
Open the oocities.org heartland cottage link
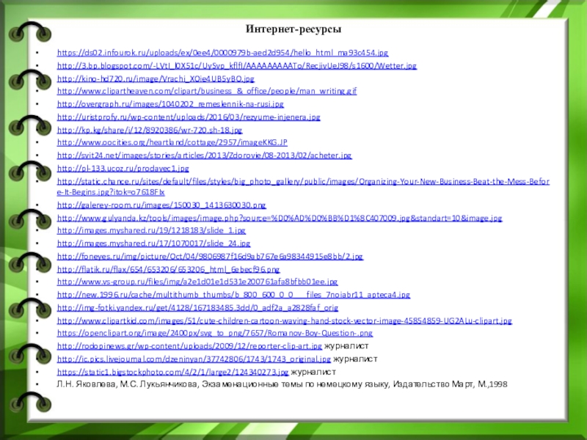pos(172,142)
